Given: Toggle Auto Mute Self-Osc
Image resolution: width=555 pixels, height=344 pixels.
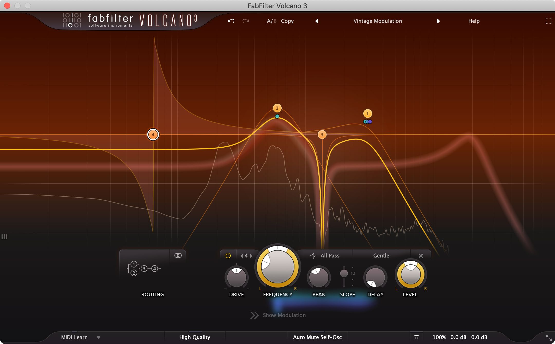Looking at the screenshot, I should [x=317, y=337].
